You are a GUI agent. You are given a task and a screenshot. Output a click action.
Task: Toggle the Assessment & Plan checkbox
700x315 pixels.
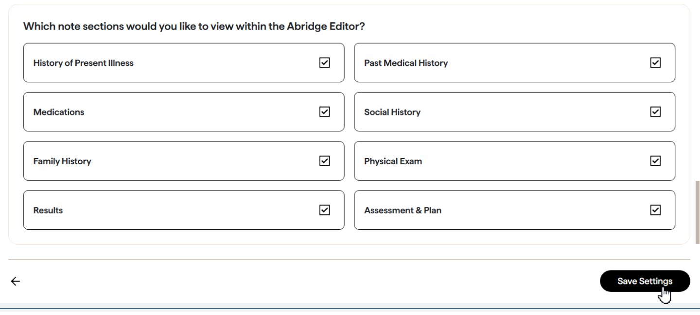pos(655,210)
